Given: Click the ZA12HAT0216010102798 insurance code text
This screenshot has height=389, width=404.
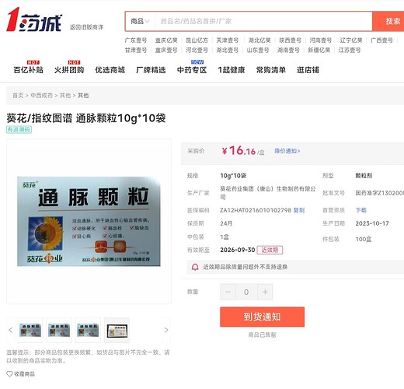Looking at the screenshot, I should tap(256, 210).
